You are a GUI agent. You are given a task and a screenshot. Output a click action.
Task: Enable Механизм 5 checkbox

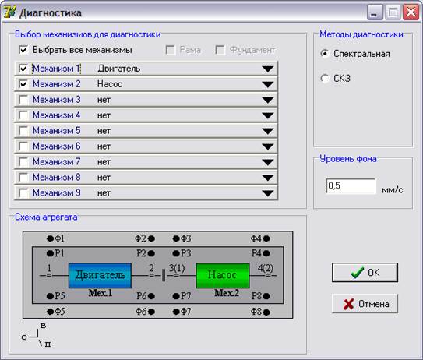(x=23, y=131)
